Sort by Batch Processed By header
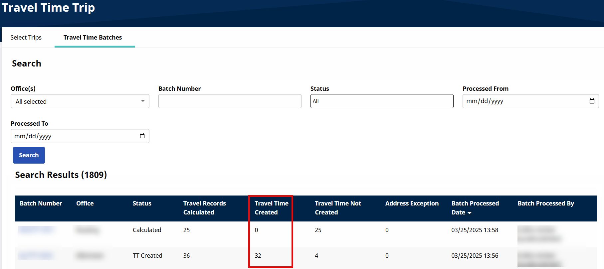This screenshot has height=269, width=604. pos(545,203)
